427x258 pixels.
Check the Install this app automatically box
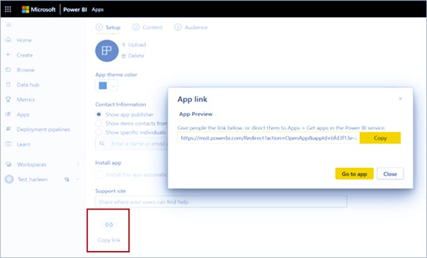(x=99, y=174)
